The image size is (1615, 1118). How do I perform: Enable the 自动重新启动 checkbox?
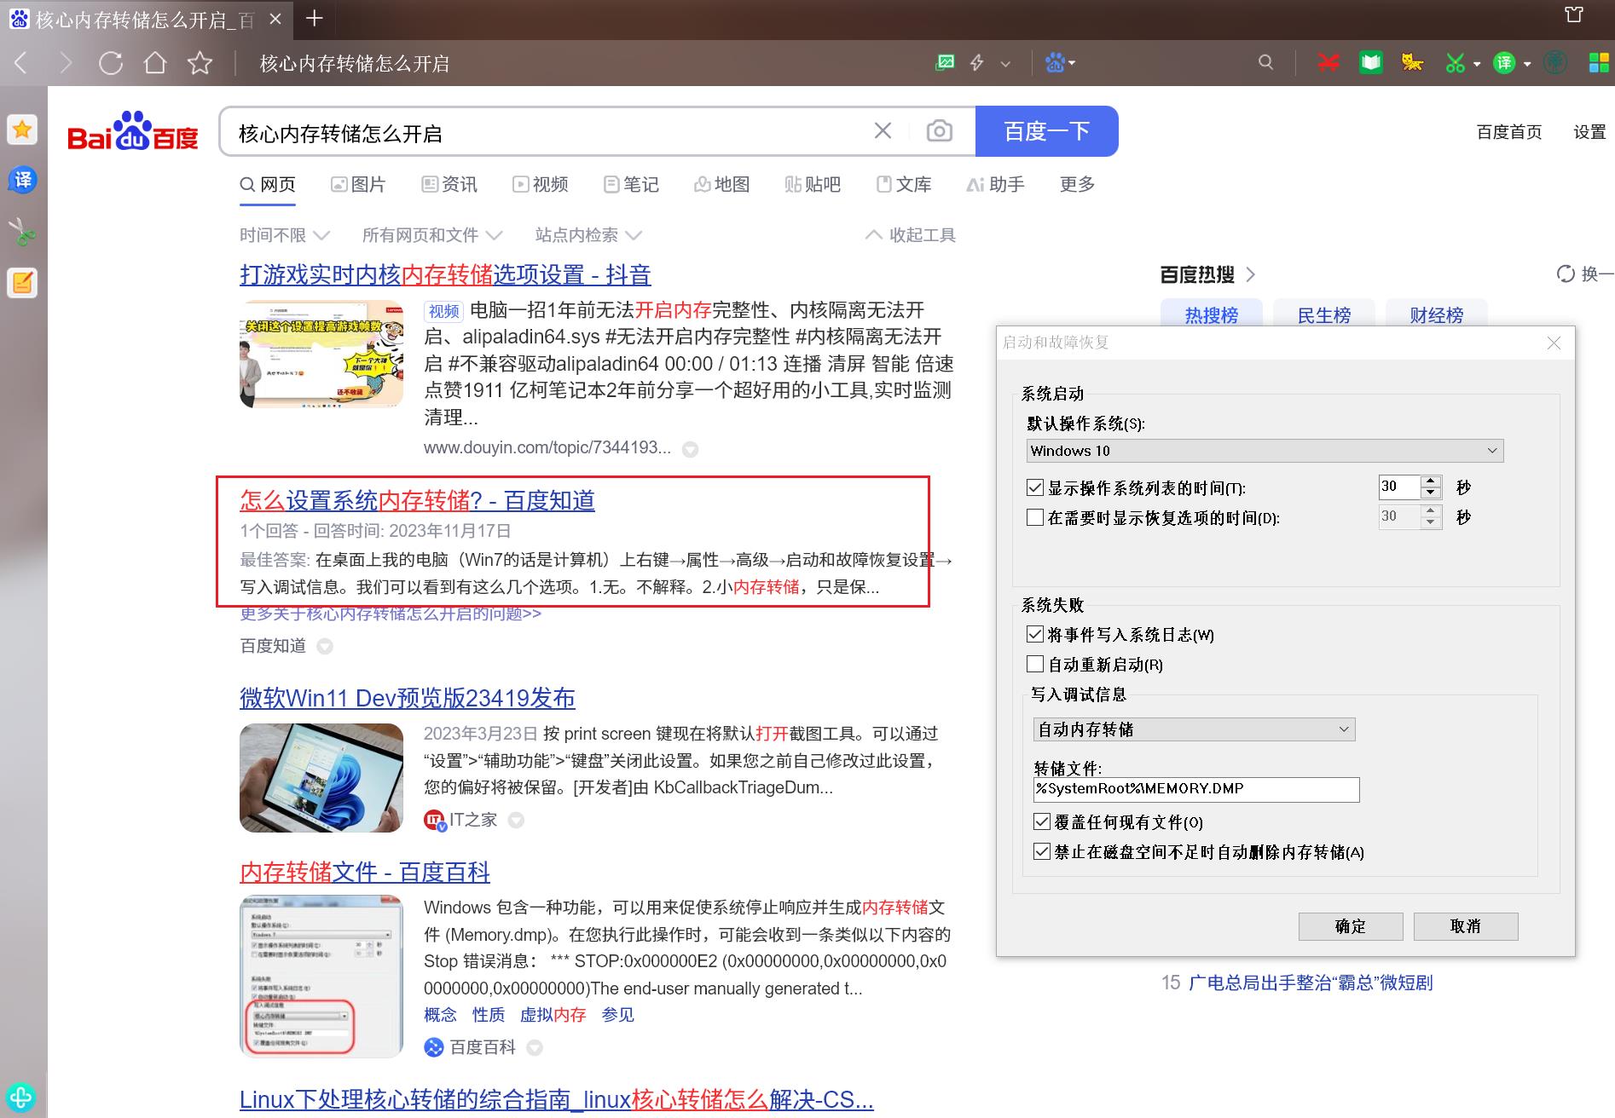(x=1035, y=665)
